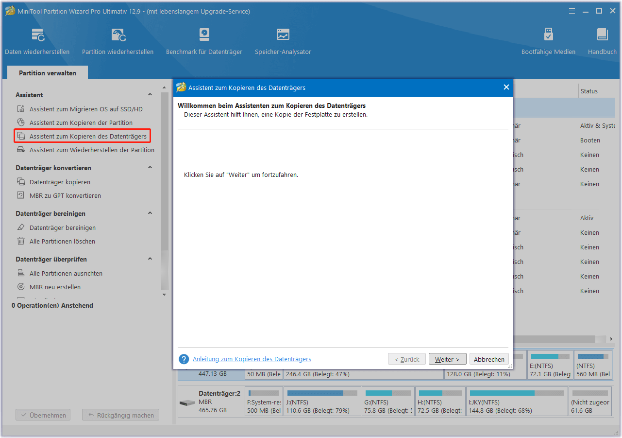Choose Alle Partitionen löschen

click(62, 241)
